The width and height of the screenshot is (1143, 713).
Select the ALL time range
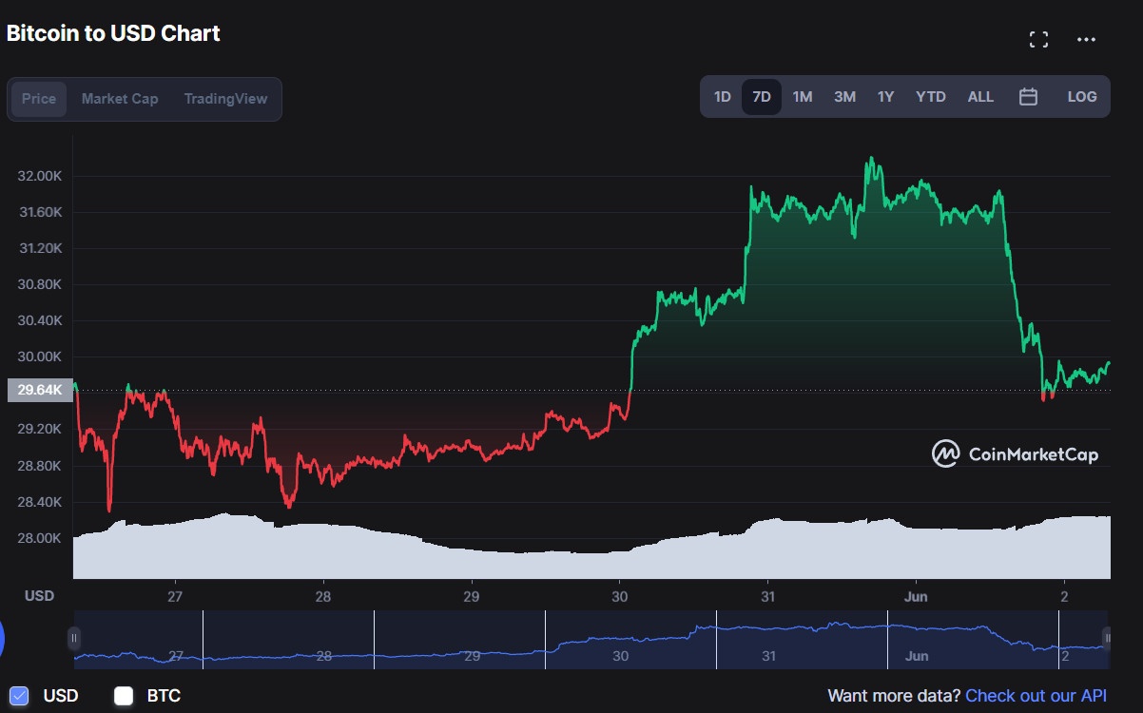(980, 96)
